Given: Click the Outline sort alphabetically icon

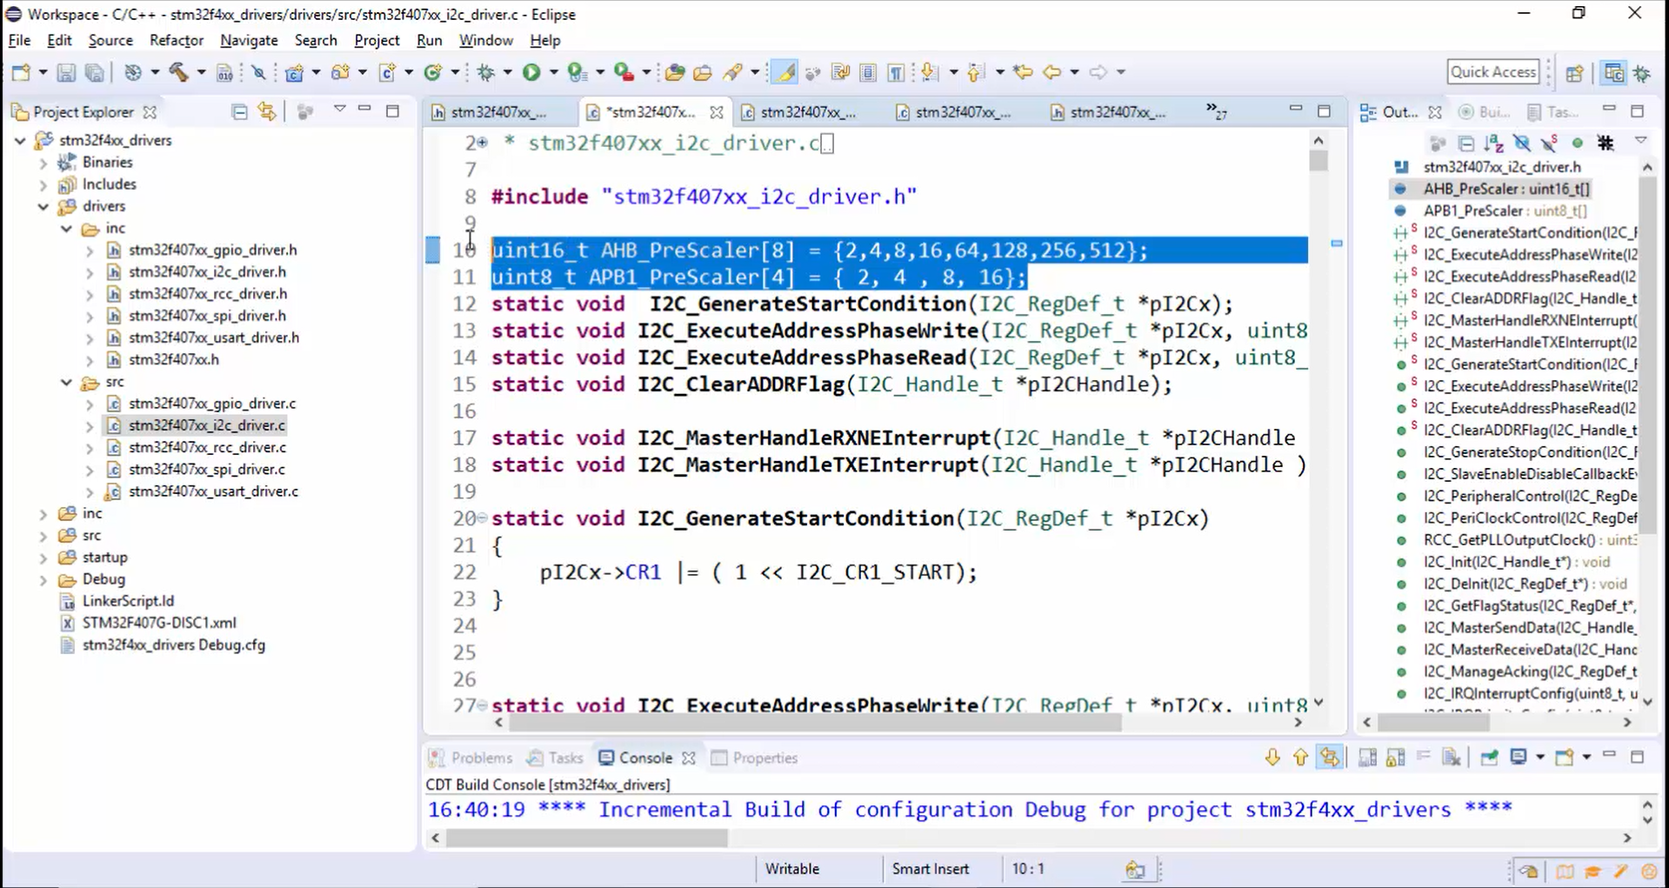Looking at the screenshot, I should point(1494,143).
